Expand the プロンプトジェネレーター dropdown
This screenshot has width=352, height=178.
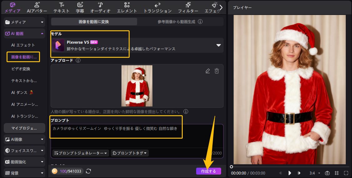coord(81,153)
